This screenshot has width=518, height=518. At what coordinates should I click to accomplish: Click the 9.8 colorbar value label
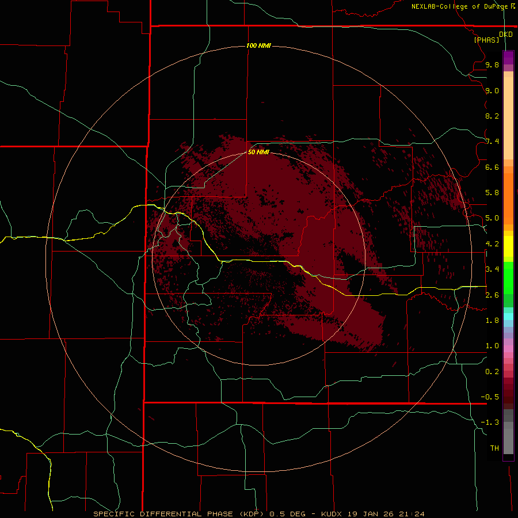(x=492, y=64)
